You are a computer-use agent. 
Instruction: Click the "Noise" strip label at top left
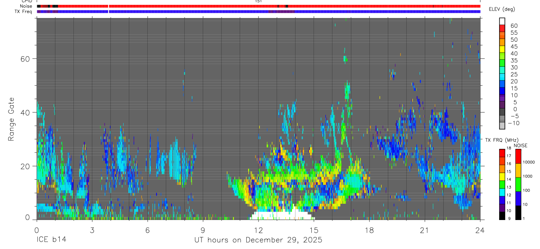point(26,6)
